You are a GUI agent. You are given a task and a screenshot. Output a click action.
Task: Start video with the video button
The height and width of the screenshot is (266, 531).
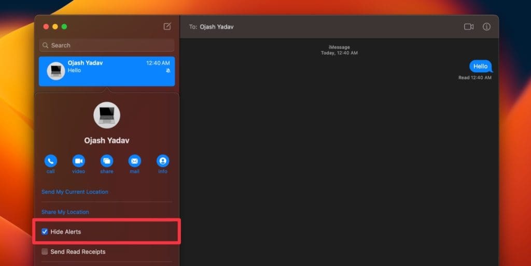pos(79,161)
